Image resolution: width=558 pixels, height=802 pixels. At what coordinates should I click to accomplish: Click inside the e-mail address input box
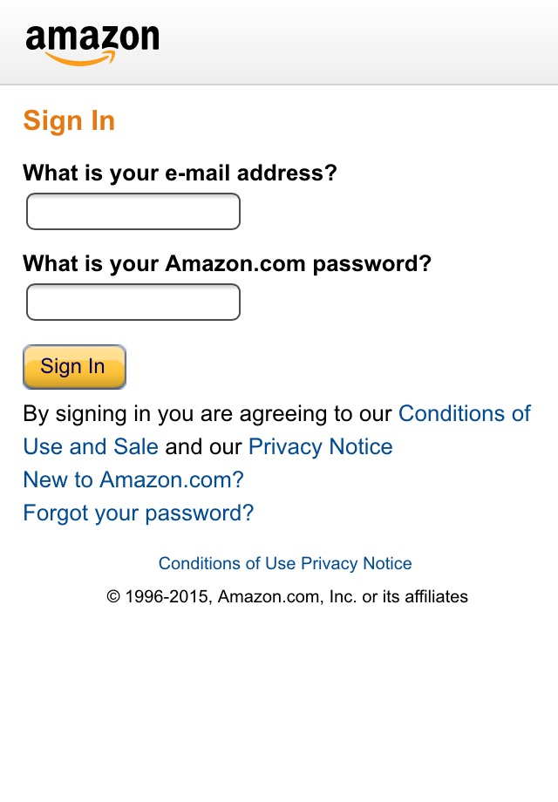tap(133, 211)
